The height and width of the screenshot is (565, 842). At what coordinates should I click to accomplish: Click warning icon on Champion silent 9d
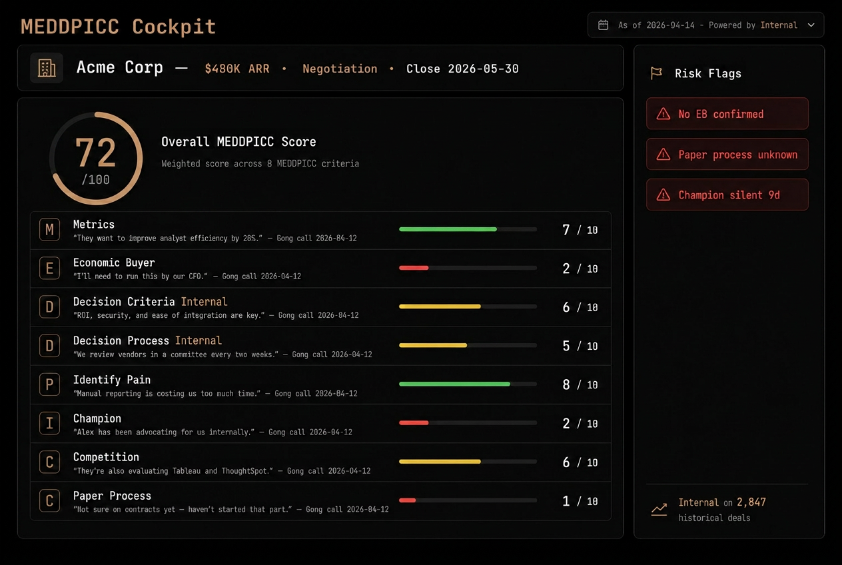663,195
